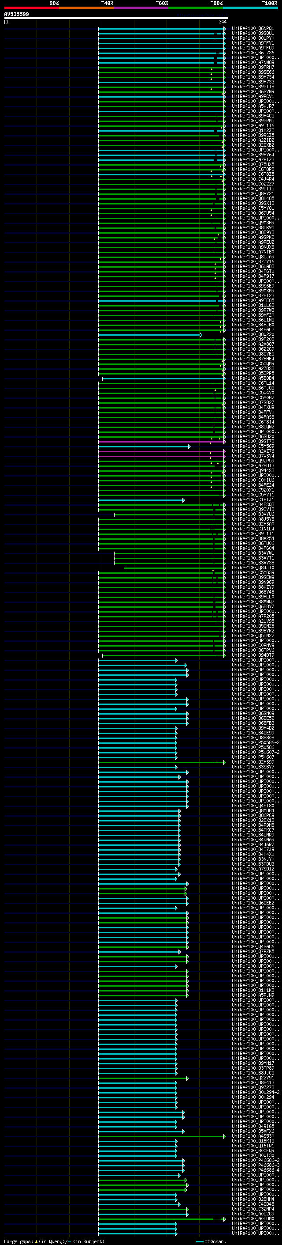Click hit label UniRef100_B7S827

click(252, 402)
